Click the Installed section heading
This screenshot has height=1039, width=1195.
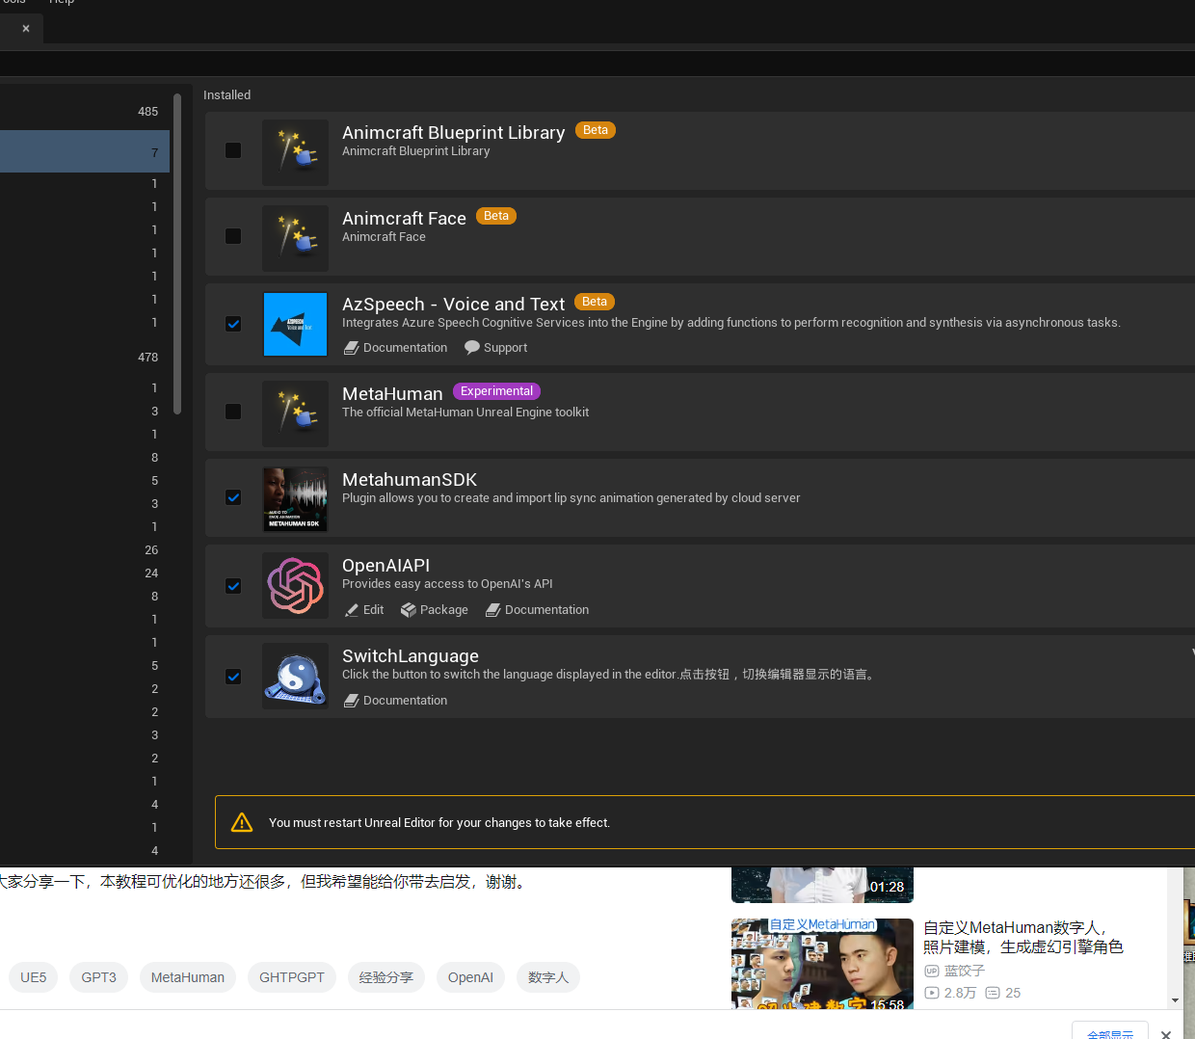click(227, 94)
